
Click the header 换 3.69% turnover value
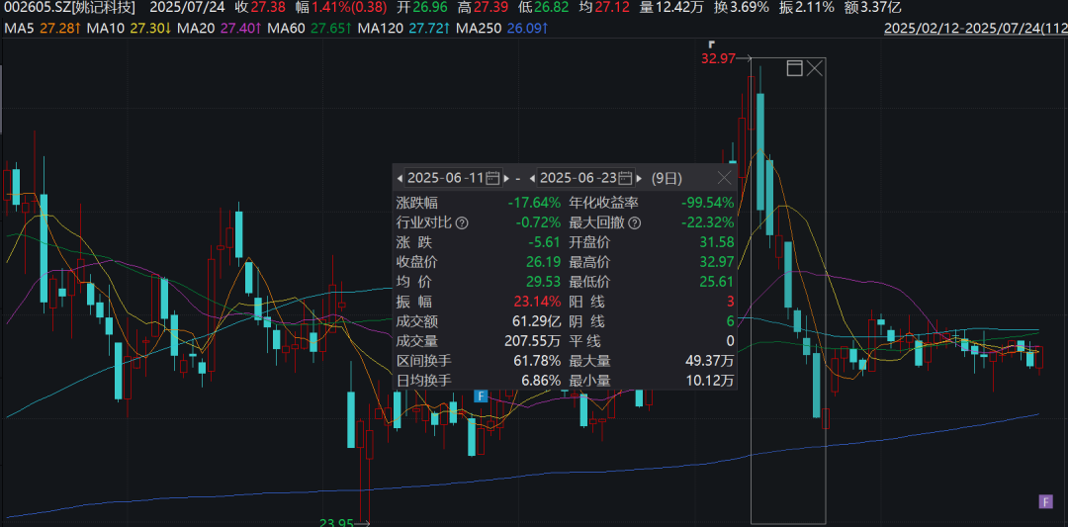coord(752,8)
